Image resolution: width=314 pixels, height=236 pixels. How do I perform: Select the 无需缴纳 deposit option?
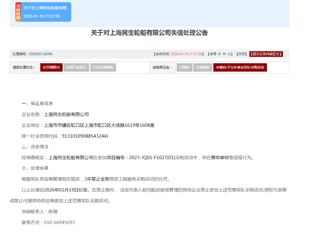202,67
